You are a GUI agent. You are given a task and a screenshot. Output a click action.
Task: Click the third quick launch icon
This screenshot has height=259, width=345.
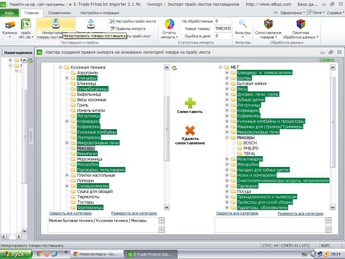click(54, 254)
